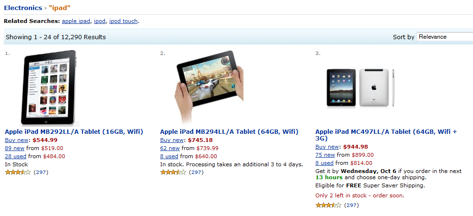View 28 used offers from $484.00
473x216 pixels.
point(15,156)
